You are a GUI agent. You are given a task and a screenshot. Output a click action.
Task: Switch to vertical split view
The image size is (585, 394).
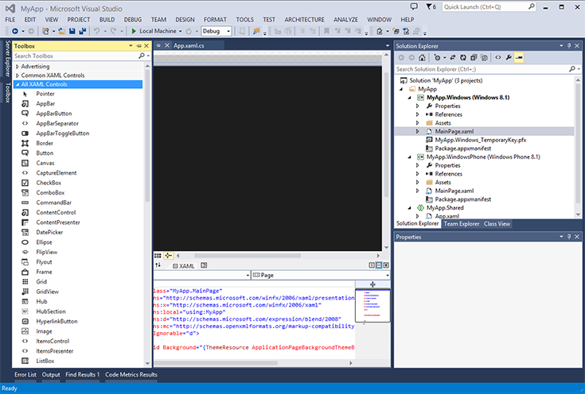point(372,265)
